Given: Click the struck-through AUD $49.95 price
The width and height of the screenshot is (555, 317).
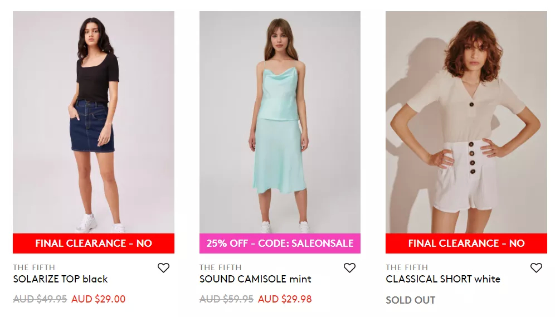Looking at the screenshot, I should click(40, 299).
